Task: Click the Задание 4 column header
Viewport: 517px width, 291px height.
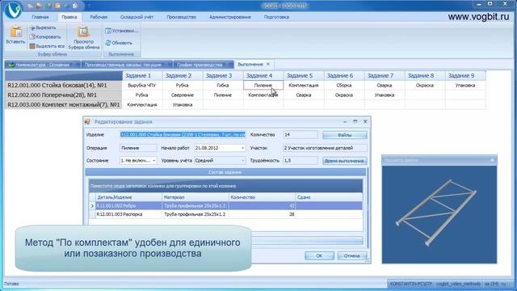Action: pyautogui.click(x=263, y=75)
